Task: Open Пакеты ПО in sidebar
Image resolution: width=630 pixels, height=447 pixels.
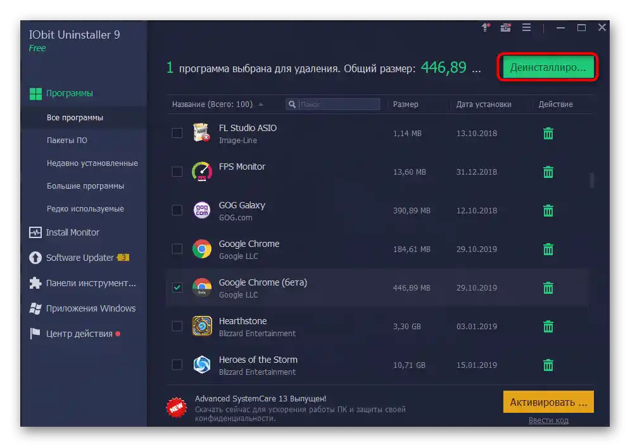Action: click(66, 140)
